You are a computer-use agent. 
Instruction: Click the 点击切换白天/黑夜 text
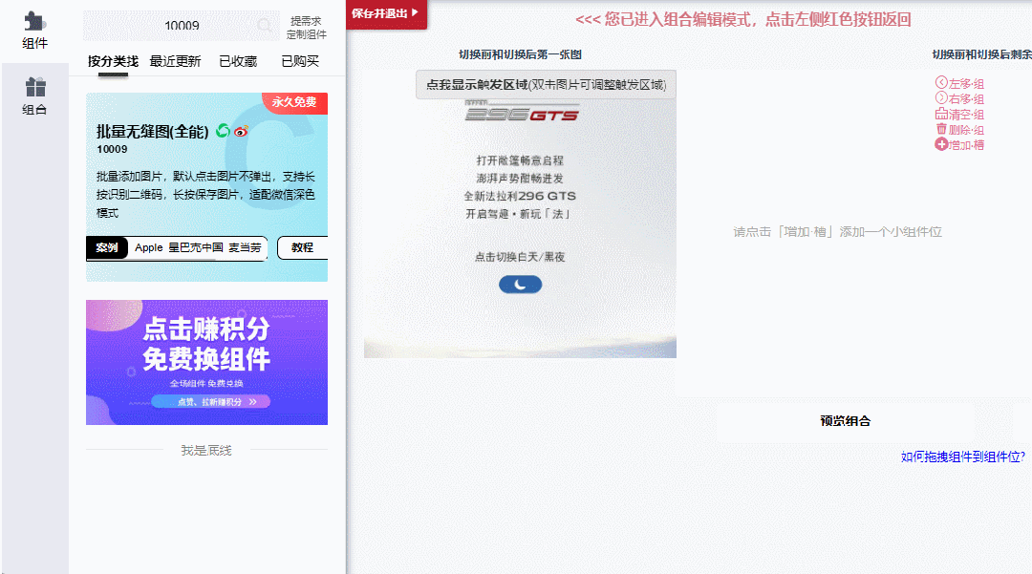[x=520, y=257]
